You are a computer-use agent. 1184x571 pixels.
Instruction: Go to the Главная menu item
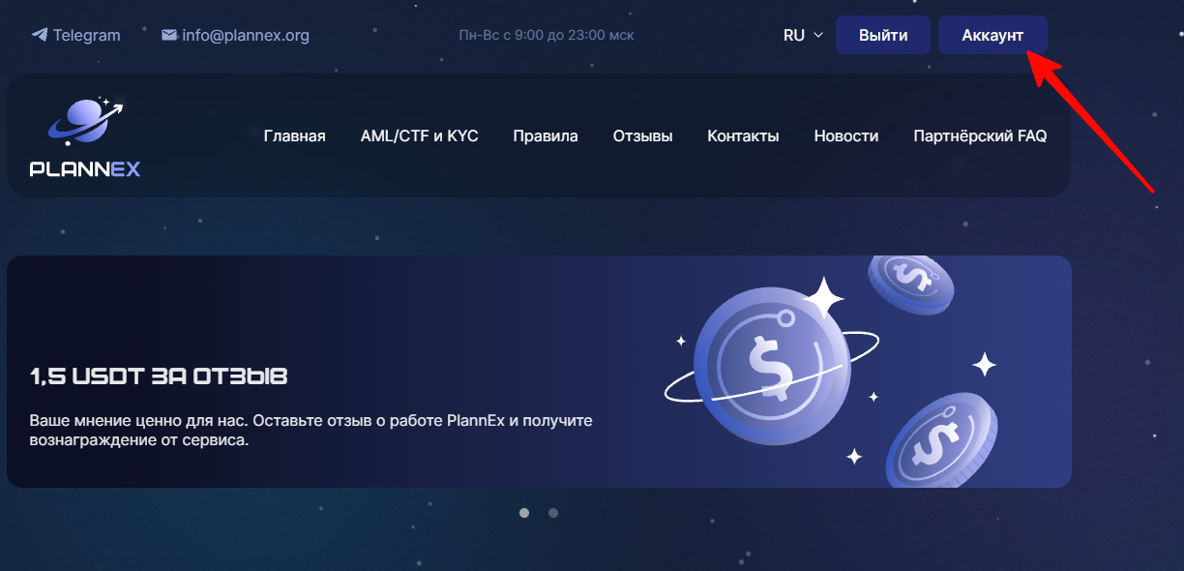coord(294,135)
